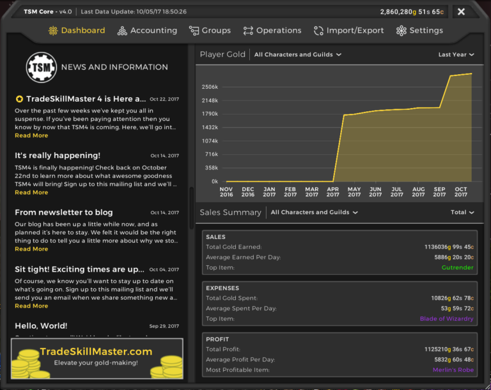This screenshot has height=390, width=491.
Task: Open the Dashboard tab
Action: (x=77, y=31)
